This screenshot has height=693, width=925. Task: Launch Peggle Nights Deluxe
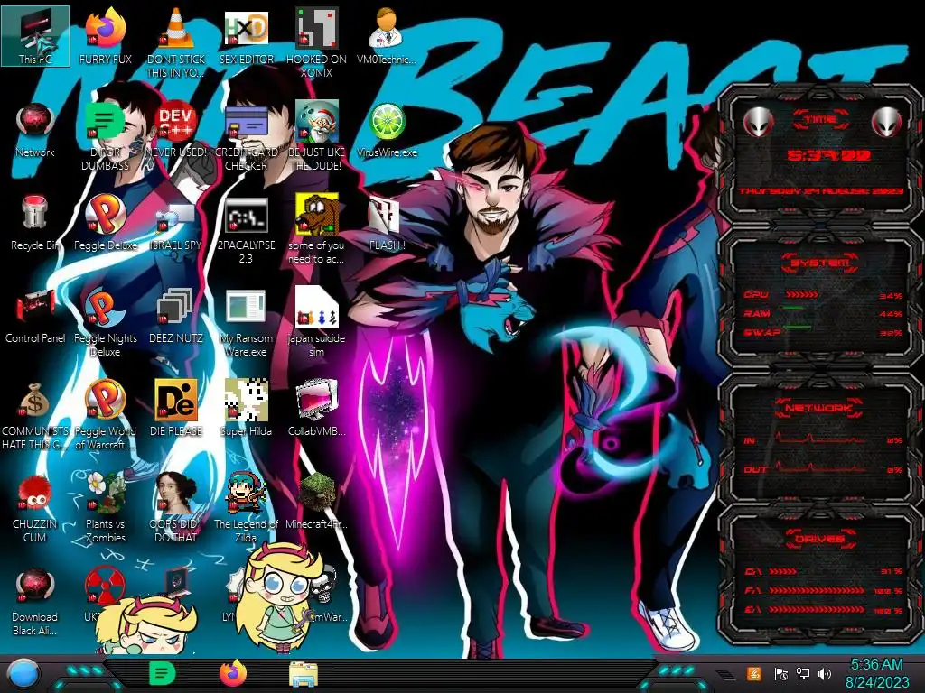(x=105, y=322)
